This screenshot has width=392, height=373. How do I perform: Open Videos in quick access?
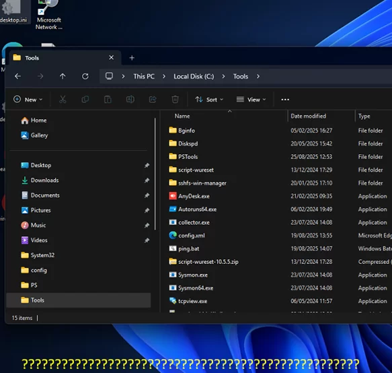(34, 240)
